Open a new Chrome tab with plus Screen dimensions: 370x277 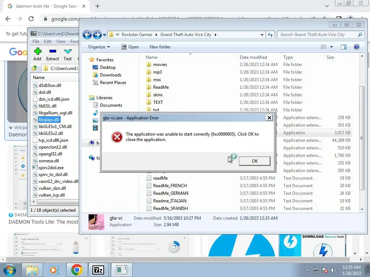coord(98,6)
